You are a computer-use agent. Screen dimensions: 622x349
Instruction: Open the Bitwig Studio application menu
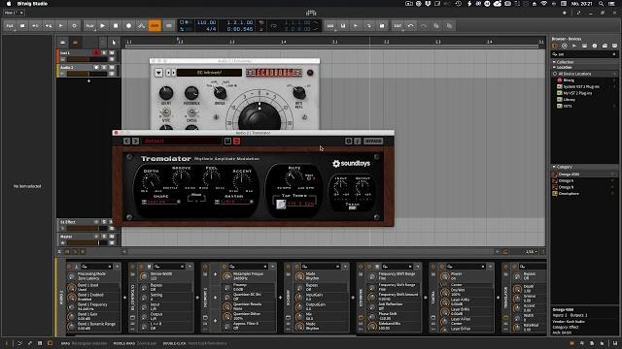(x=32, y=4)
